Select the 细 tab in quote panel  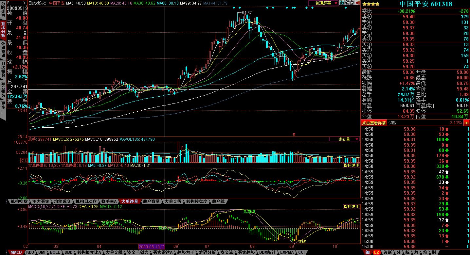coord(367,252)
